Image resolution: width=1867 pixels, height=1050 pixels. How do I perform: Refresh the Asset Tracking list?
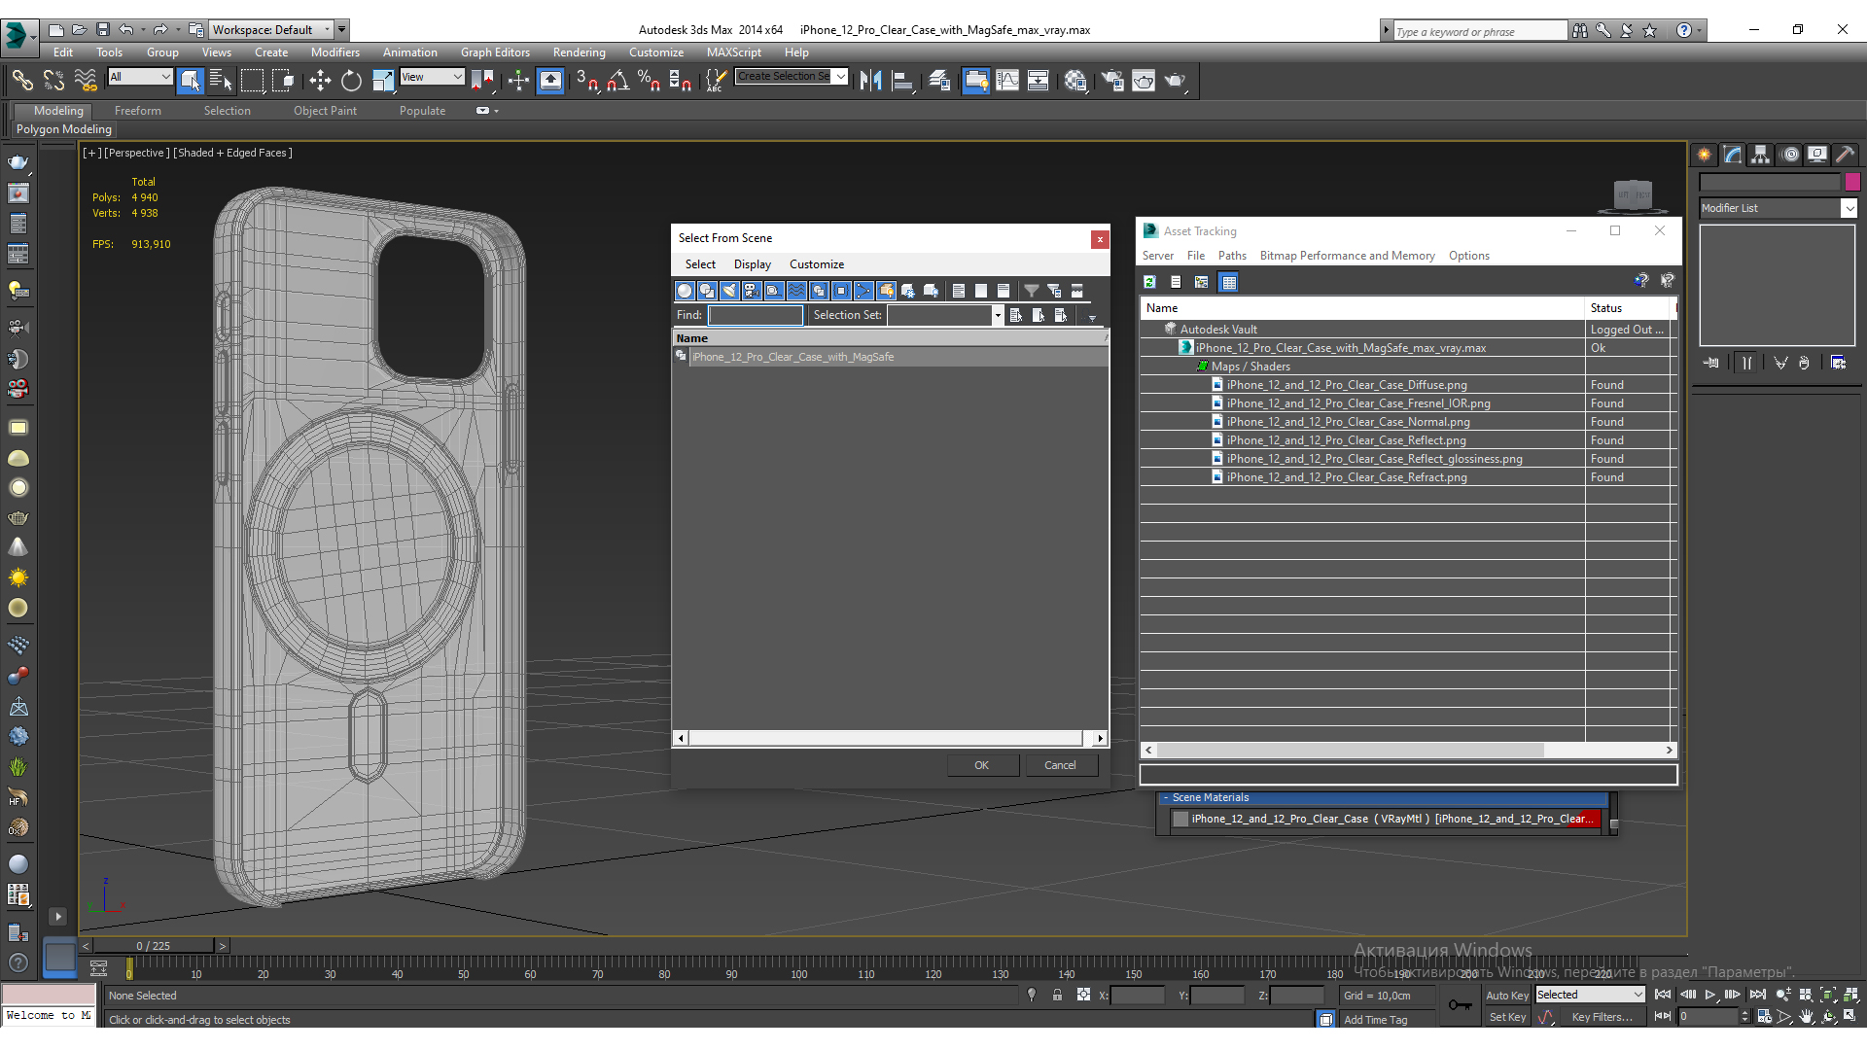tap(1149, 282)
